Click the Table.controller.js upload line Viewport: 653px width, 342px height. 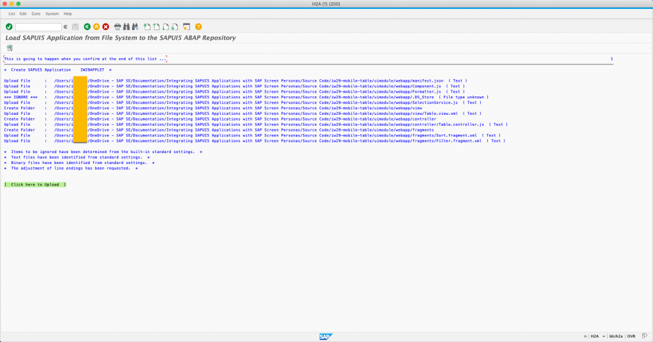[x=256, y=124]
